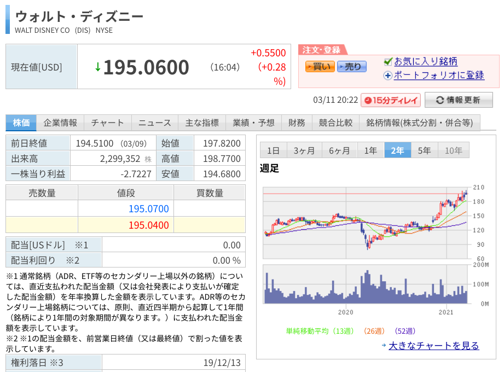Click the 前日終値 value 194.5100

click(95, 143)
